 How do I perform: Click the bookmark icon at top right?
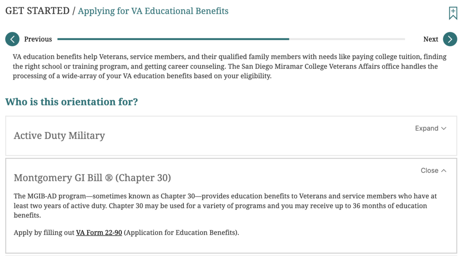coord(453,13)
